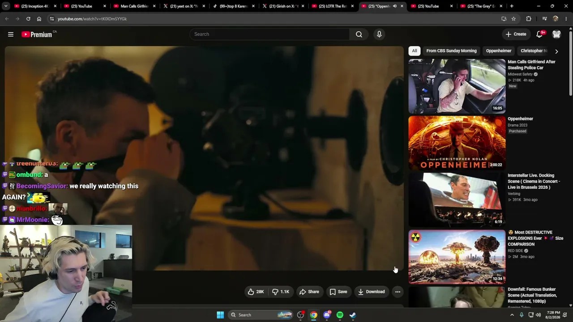The height and width of the screenshot is (322, 573).
Task: Open the YouTube guide hamburger menu
Action: pos(11,34)
